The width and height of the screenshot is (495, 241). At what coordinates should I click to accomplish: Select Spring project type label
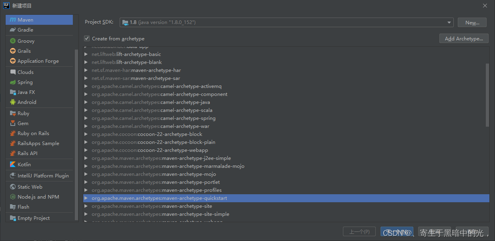click(25, 82)
